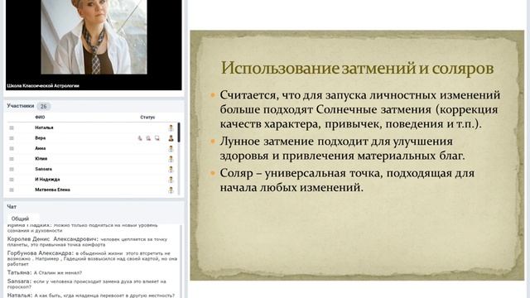
Task: Click the slide title Использование затмений и соляров
Action: coord(357,68)
